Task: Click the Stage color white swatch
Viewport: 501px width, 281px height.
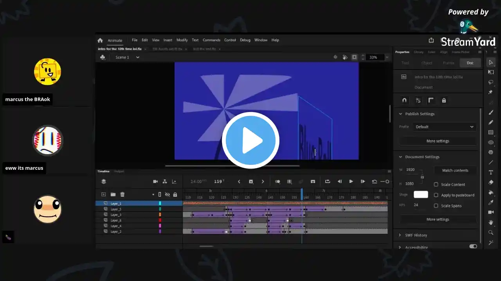Action: pyautogui.click(x=421, y=194)
